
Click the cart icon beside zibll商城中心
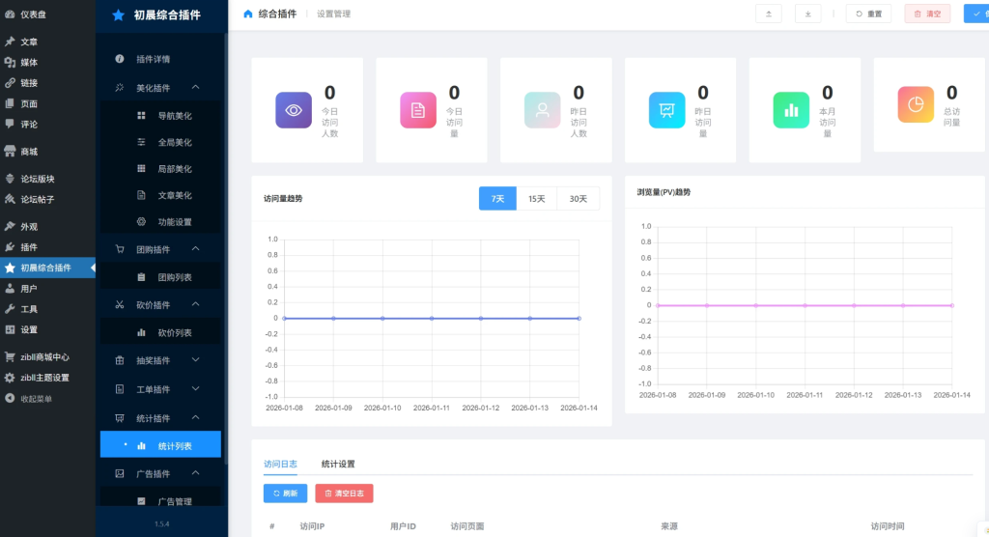pyautogui.click(x=10, y=356)
